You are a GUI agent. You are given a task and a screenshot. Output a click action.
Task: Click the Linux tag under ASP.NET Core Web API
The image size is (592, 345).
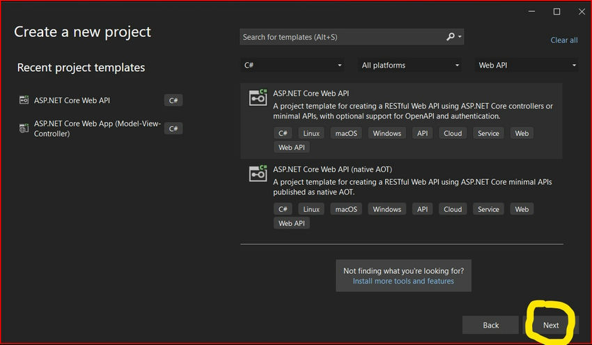pos(311,133)
